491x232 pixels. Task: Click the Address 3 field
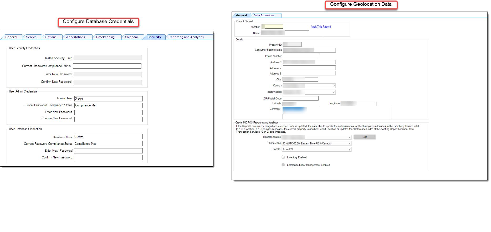(309, 73)
